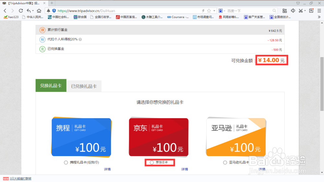Select the 京东E卡 radio button
The height and width of the screenshot is (182, 324).
[152, 163]
